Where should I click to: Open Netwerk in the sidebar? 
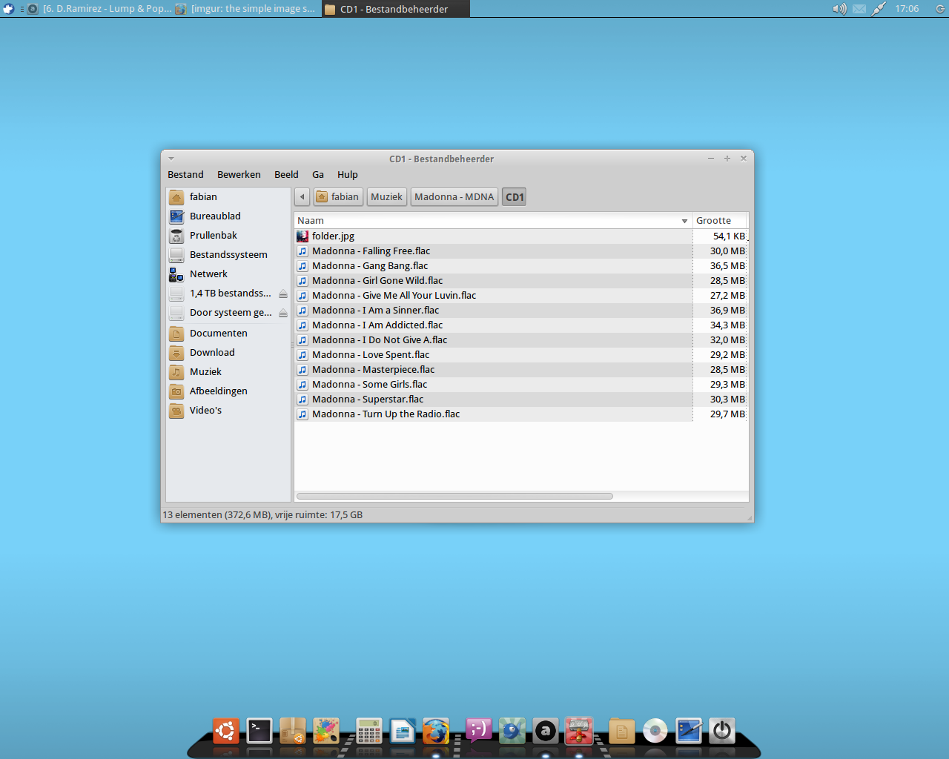pyautogui.click(x=228, y=274)
